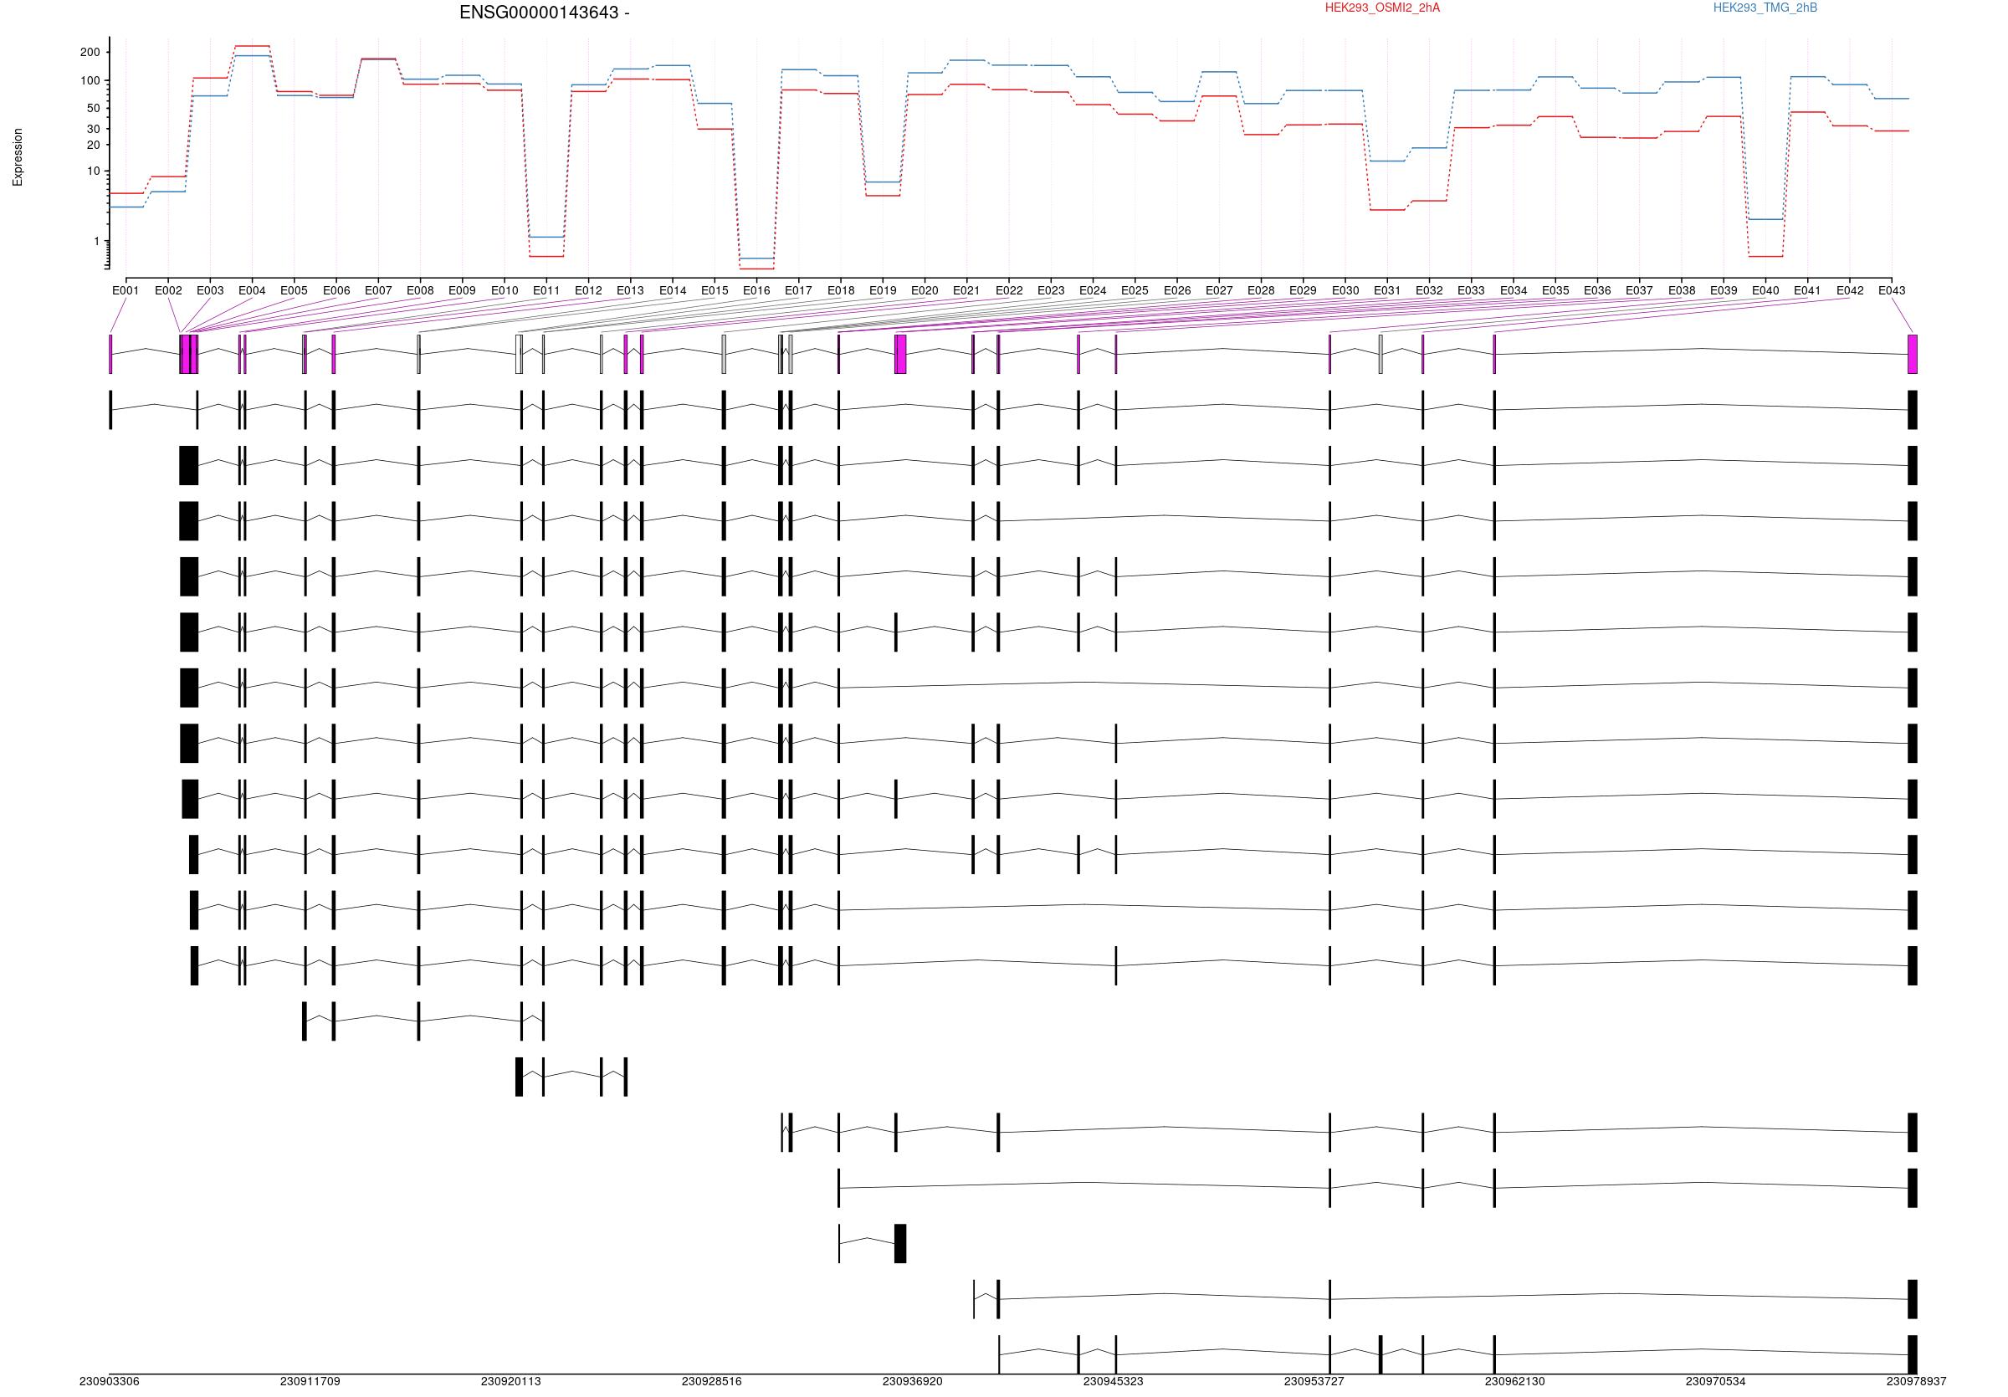
Task: Click the y-axis tick value 200
Action: pyautogui.click(x=90, y=53)
